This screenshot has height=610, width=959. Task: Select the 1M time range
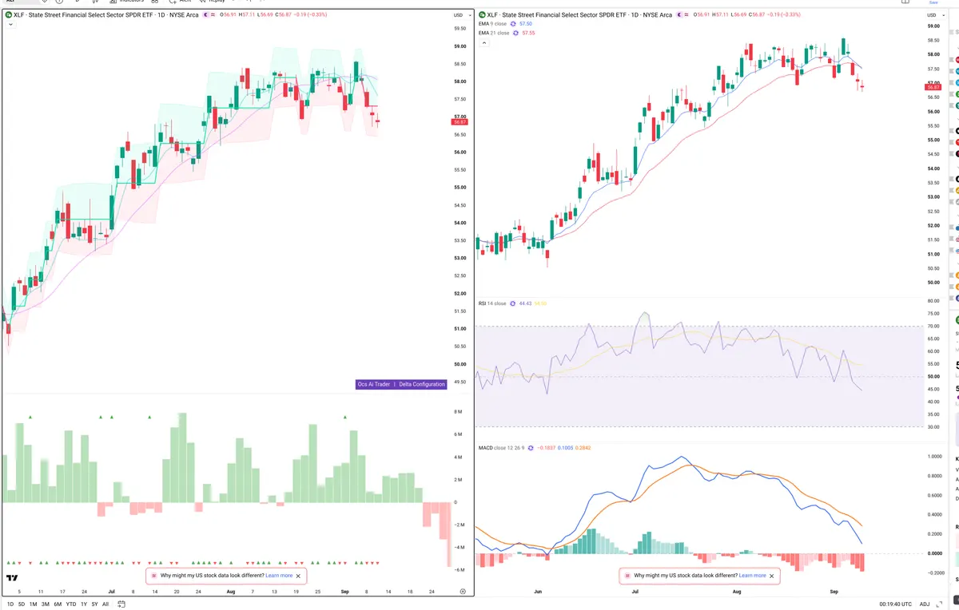tap(34, 604)
